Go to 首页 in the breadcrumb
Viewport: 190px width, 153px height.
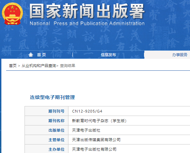click(x=13, y=66)
